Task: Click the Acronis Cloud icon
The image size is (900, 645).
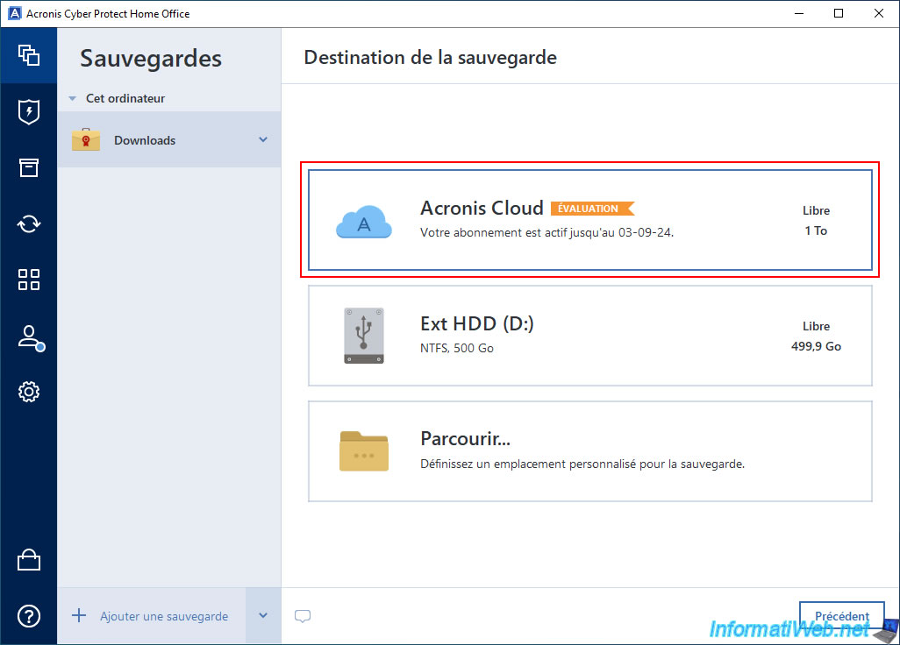Action: [364, 222]
